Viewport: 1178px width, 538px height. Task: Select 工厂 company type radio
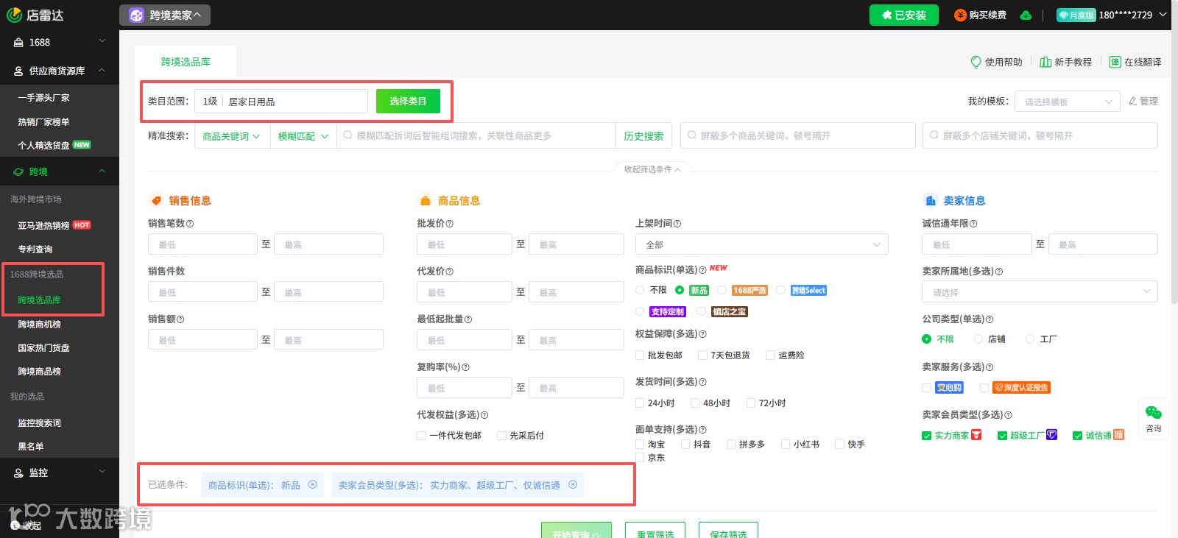(x=1030, y=339)
